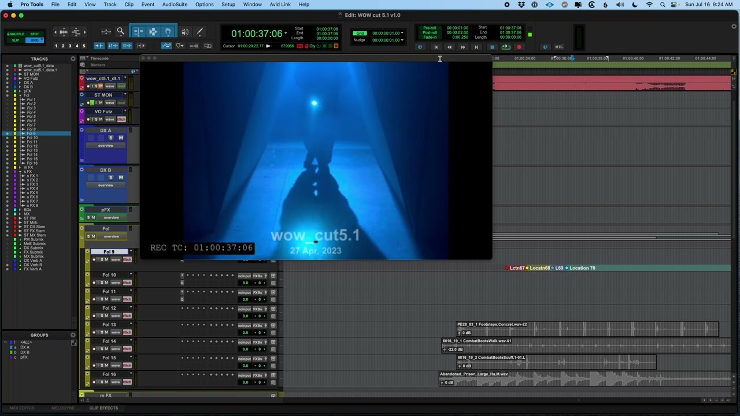Open Fol 11 output 'FXBs' selector
Image resolution: width=740 pixels, height=416 pixels.
point(257,292)
